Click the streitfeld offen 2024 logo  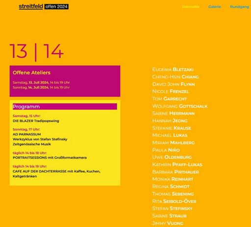(44, 6)
